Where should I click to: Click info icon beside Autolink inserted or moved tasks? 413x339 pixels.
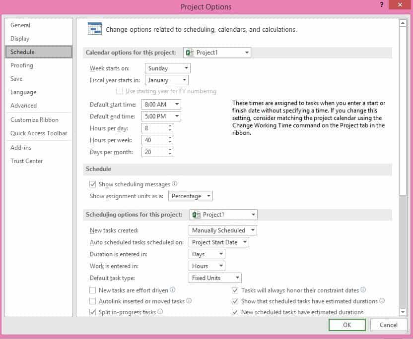tap(189, 301)
